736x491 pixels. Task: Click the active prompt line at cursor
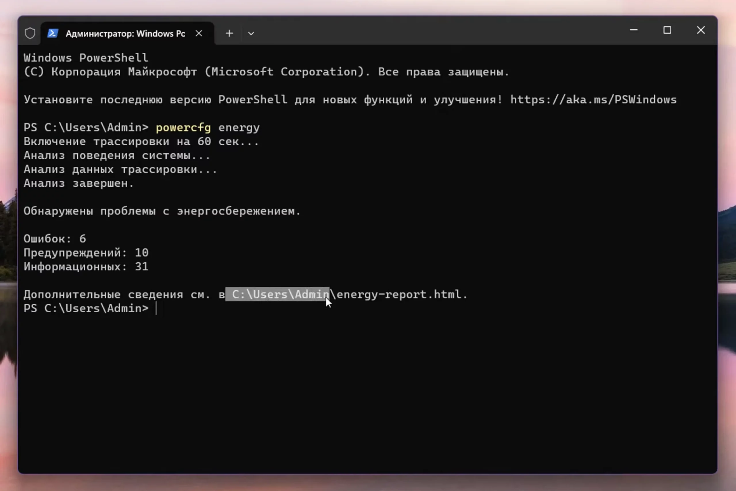point(156,308)
